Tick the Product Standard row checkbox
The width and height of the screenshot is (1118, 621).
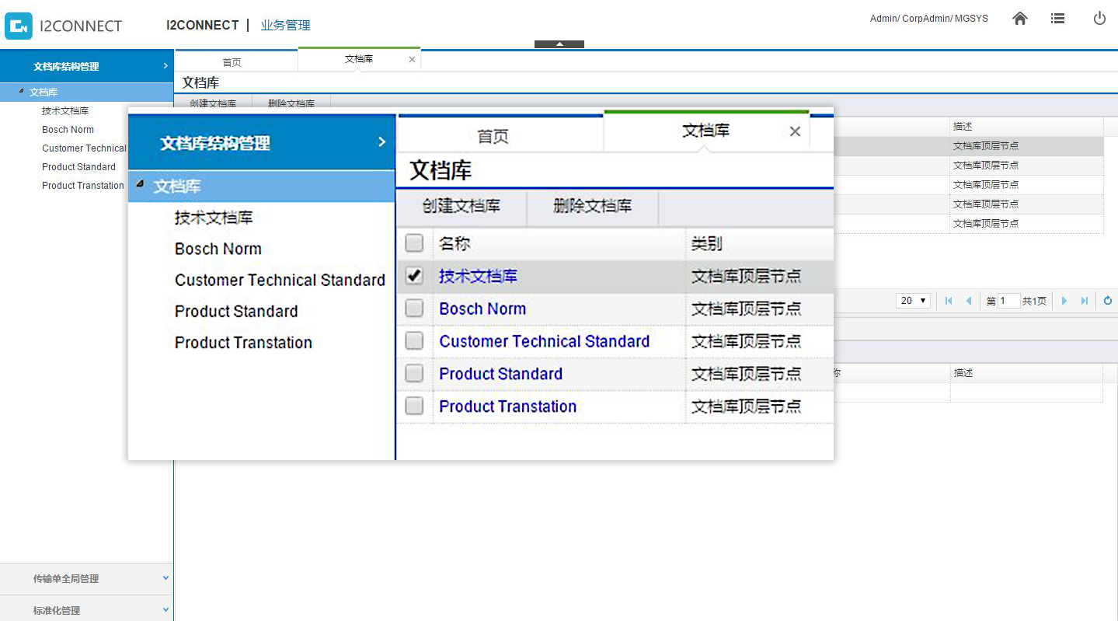414,374
